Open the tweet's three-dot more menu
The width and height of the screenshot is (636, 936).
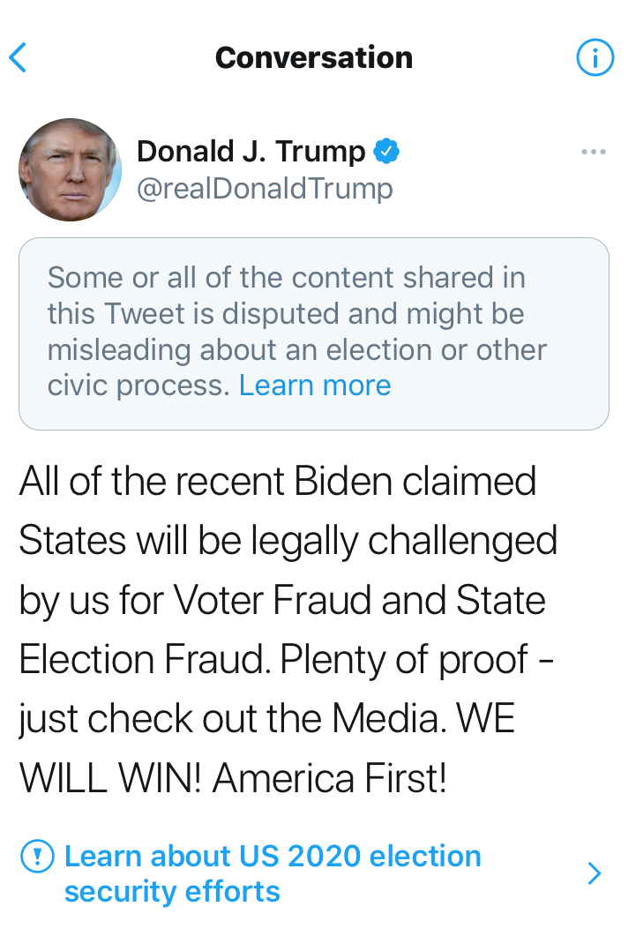point(594,153)
